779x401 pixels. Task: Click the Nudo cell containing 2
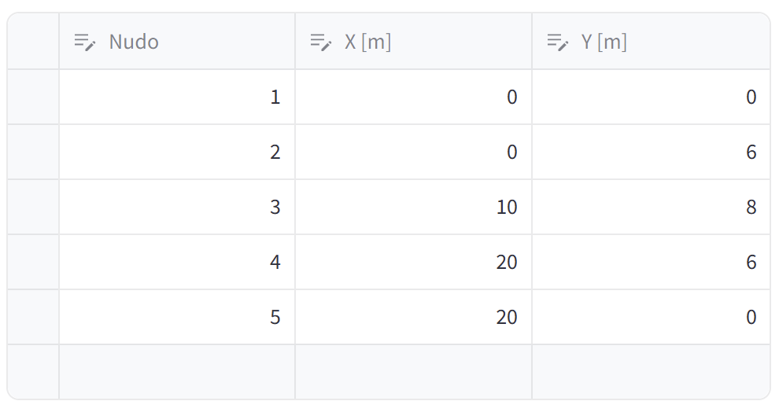[x=177, y=152]
